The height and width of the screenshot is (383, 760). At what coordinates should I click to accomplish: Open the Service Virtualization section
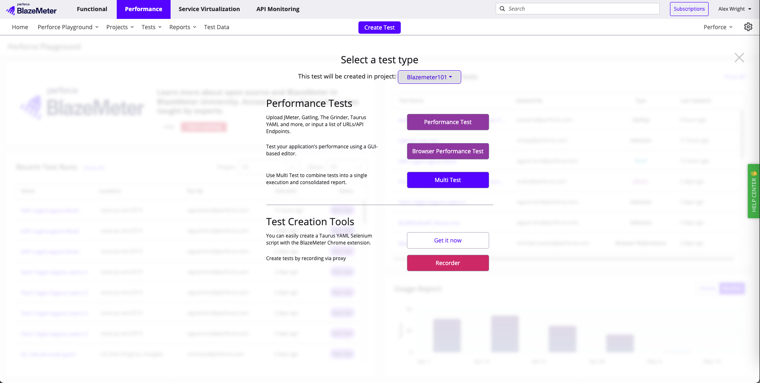point(209,9)
